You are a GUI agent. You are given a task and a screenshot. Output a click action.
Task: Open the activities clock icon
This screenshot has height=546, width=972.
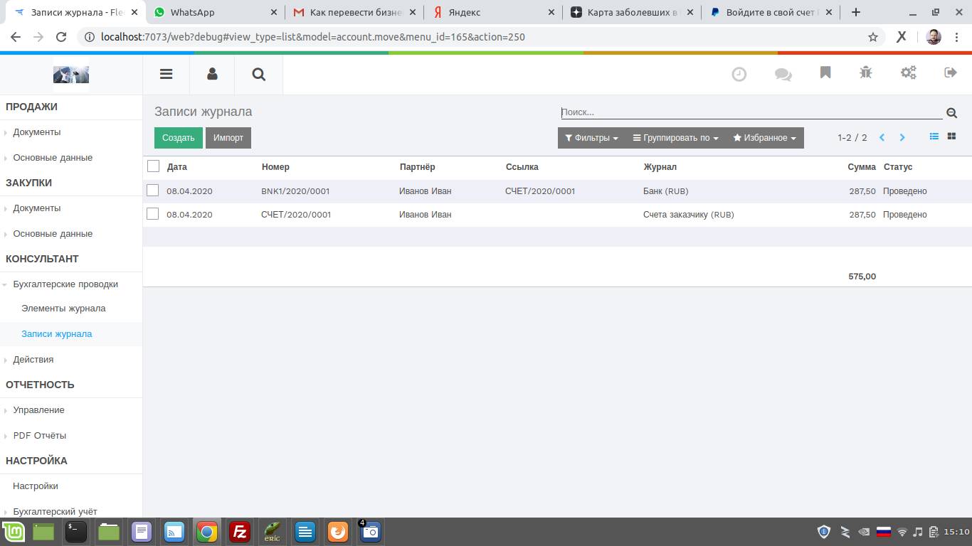[x=739, y=74]
